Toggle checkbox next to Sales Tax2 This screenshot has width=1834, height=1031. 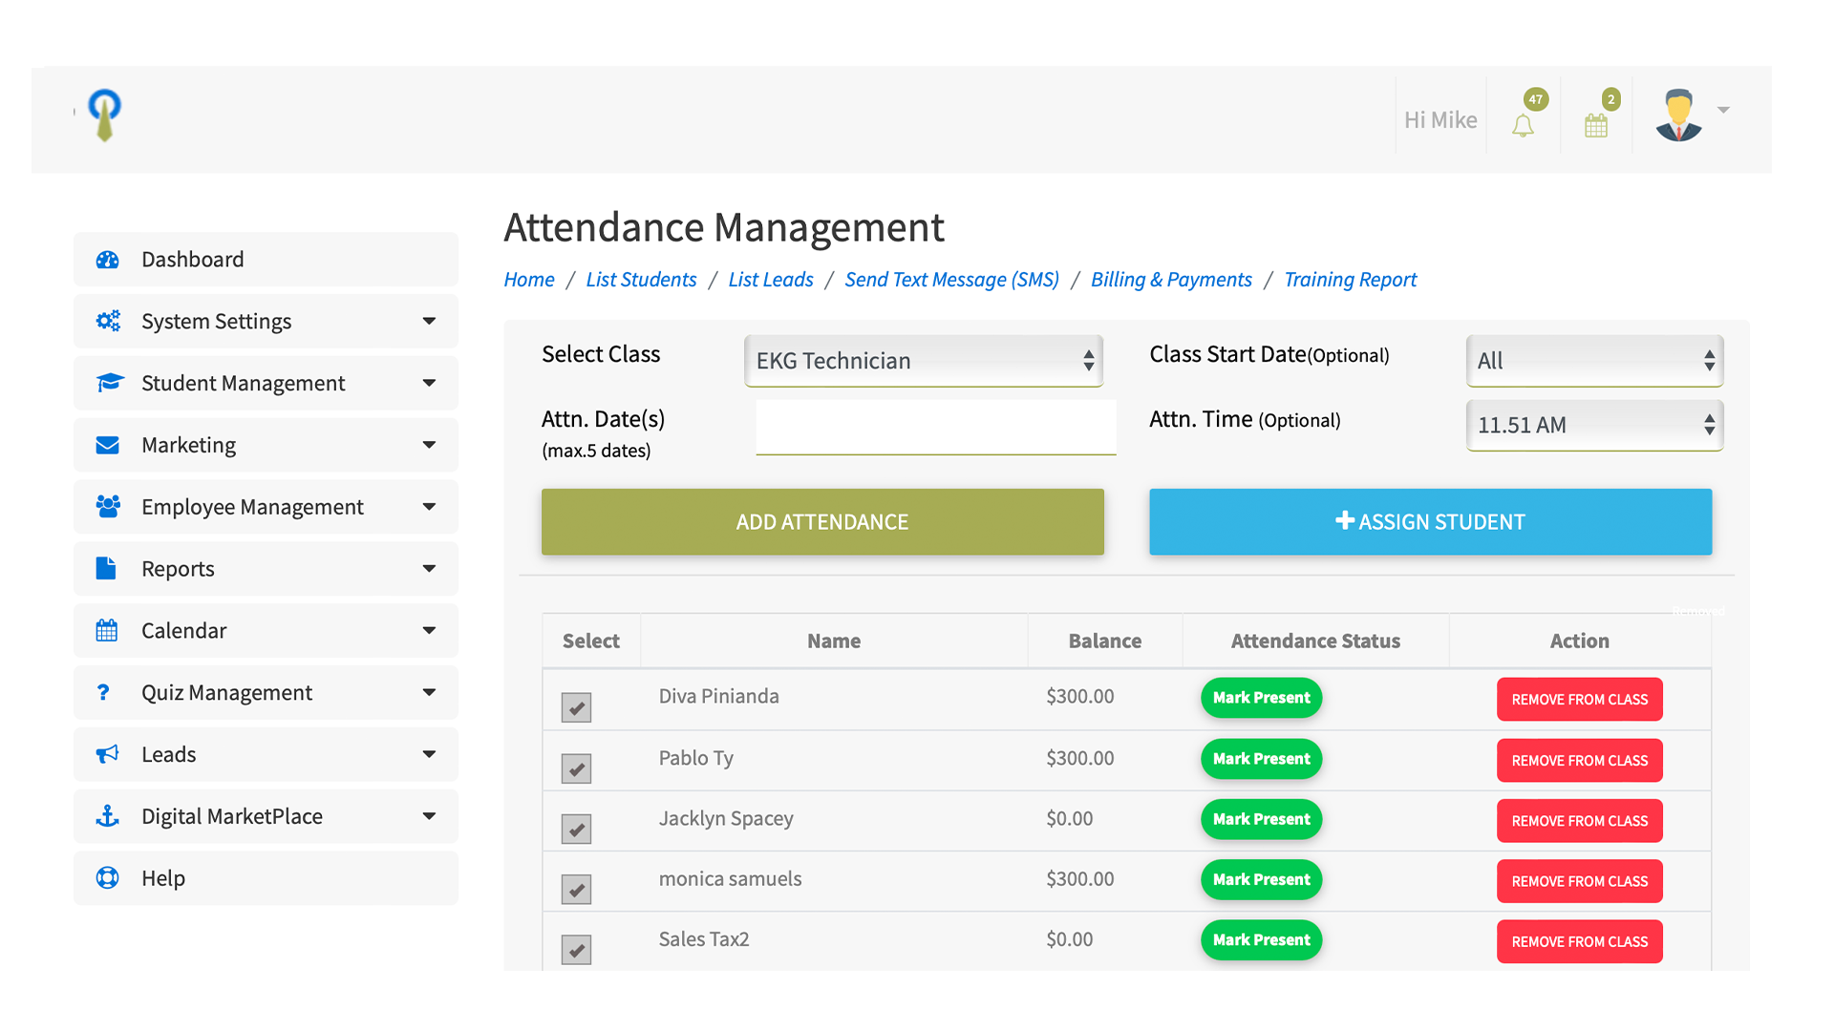pos(576,950)
